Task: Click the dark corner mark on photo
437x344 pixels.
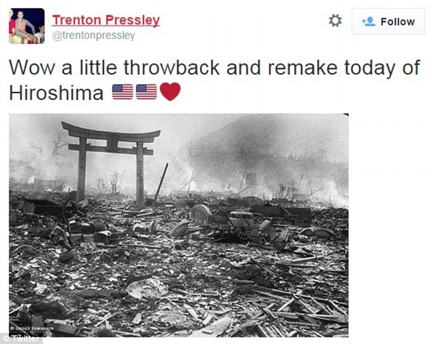Action: [345, 116]
